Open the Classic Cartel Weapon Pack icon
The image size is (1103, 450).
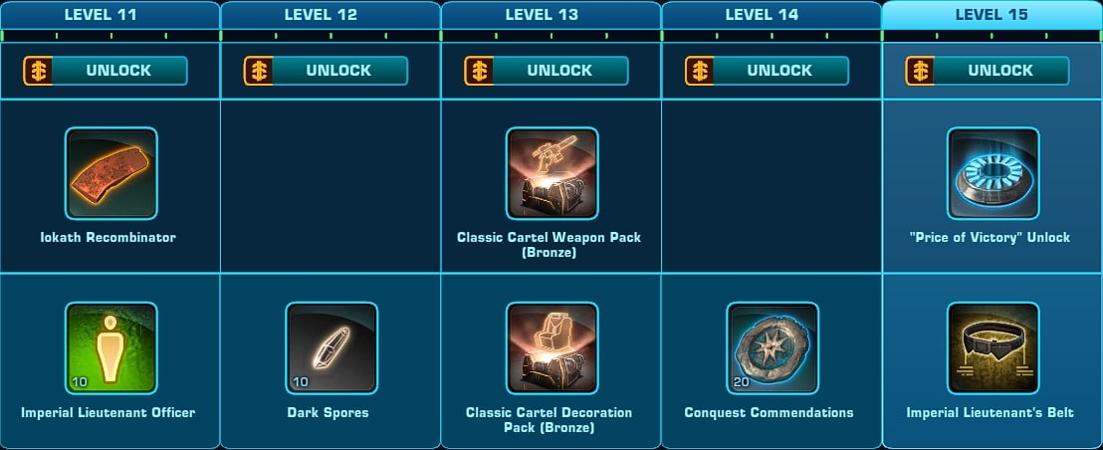(x=552, y=173)
